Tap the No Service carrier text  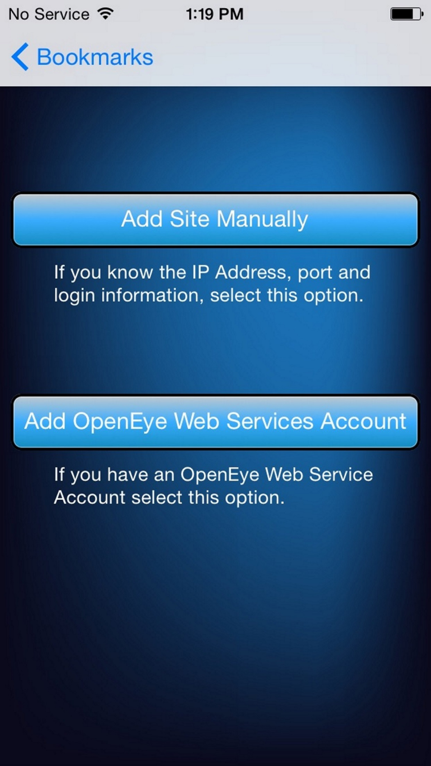49,14
